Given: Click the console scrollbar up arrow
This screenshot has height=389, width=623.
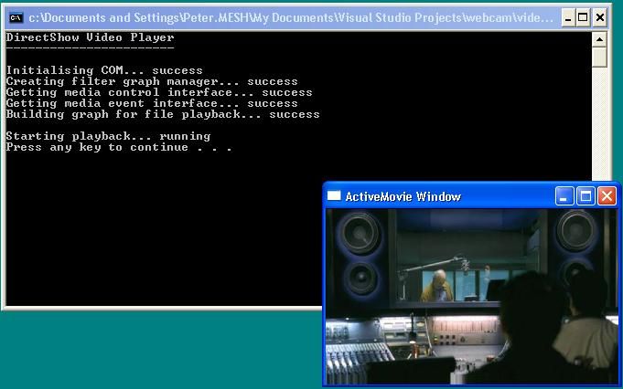Looking at the screenshot, I should point(599,39).
